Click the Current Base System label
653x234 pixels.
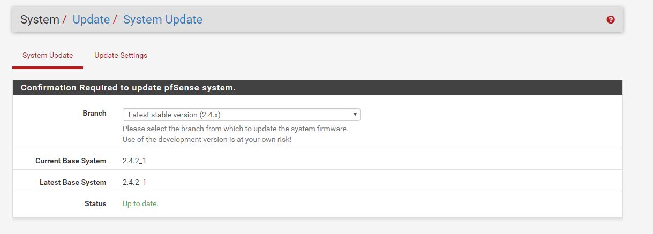tap(71, 161)
